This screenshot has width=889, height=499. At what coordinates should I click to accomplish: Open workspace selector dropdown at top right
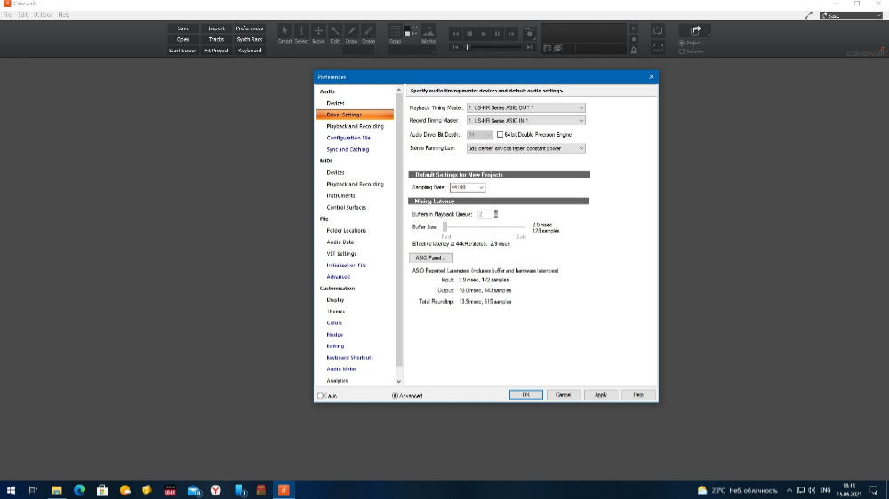coord(851,15)
